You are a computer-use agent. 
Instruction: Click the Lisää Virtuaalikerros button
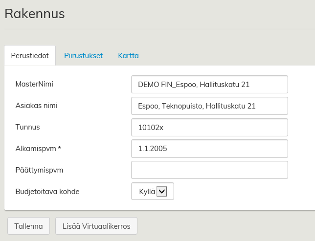coord(96,226)
